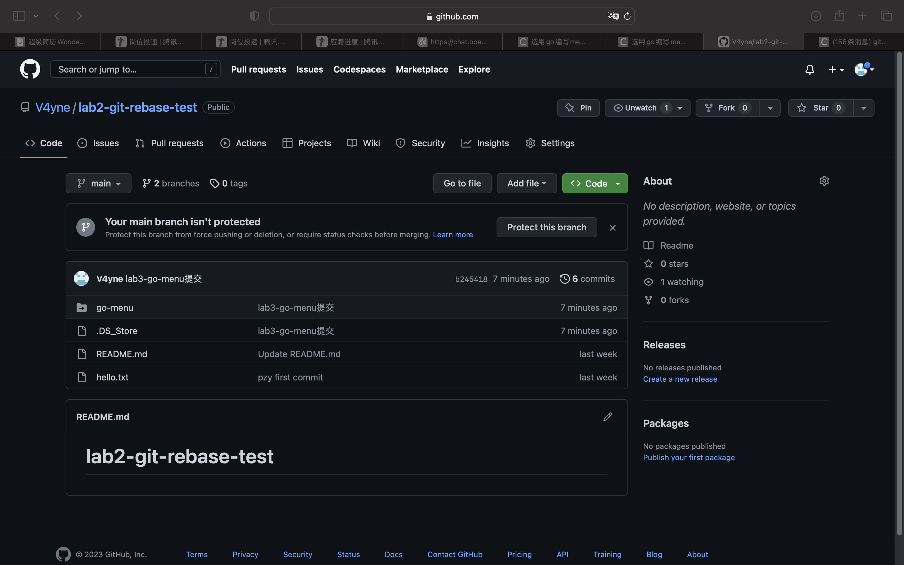Open the Insights tab
904x565 pixels.
(x=485, y=143)
